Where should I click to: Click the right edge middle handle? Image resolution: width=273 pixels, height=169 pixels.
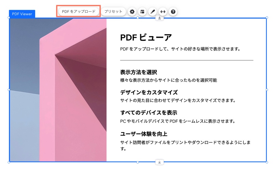coord(267,90)
